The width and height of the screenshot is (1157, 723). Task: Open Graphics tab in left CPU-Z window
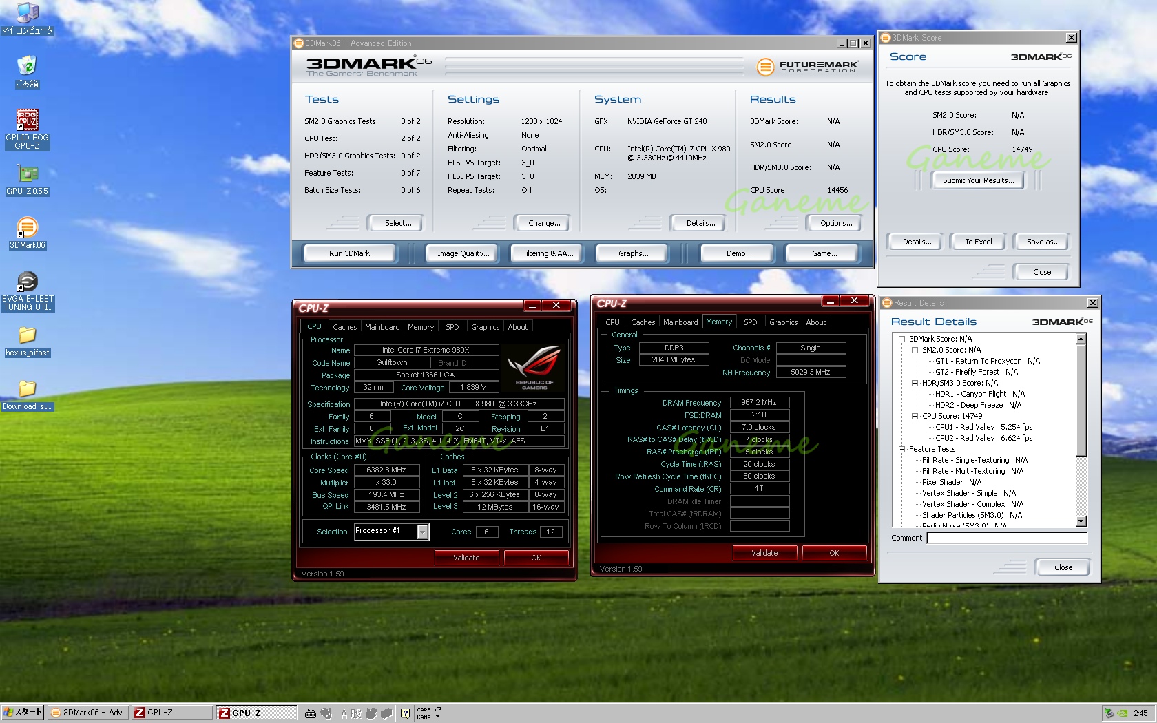pyautogui.click(x=485, y=327)
